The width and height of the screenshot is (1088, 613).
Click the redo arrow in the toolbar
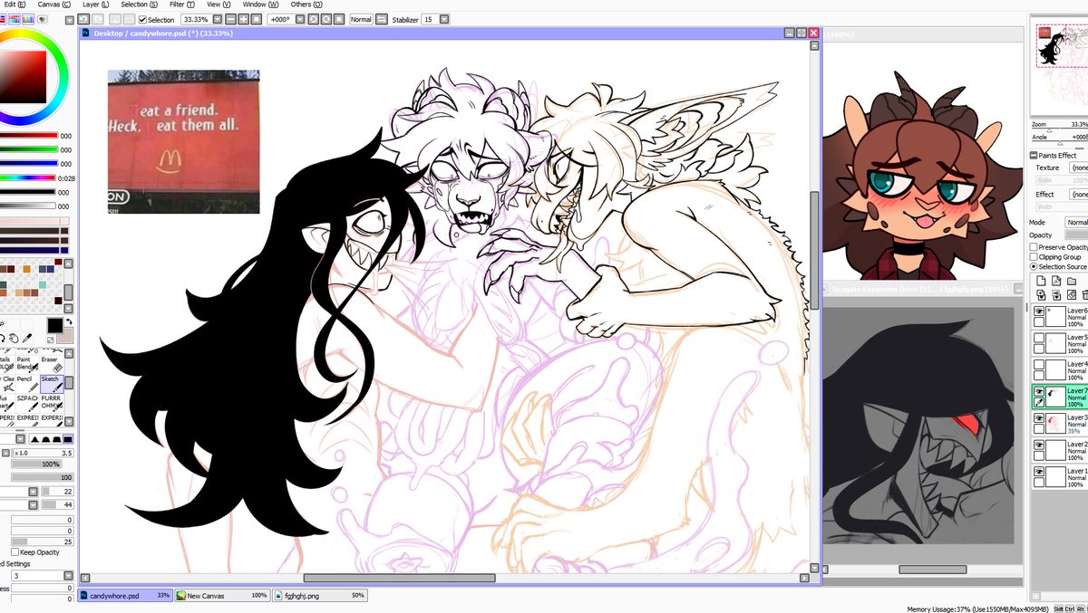[x=98, y=19]
